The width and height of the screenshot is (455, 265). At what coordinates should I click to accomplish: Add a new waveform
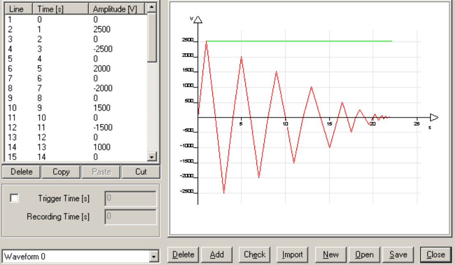217,255
